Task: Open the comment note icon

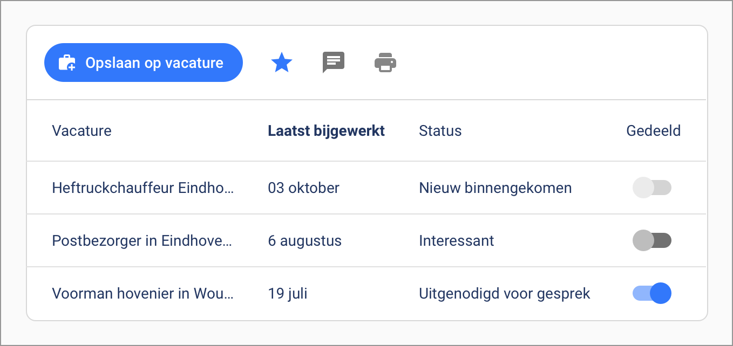Action: 333,63
